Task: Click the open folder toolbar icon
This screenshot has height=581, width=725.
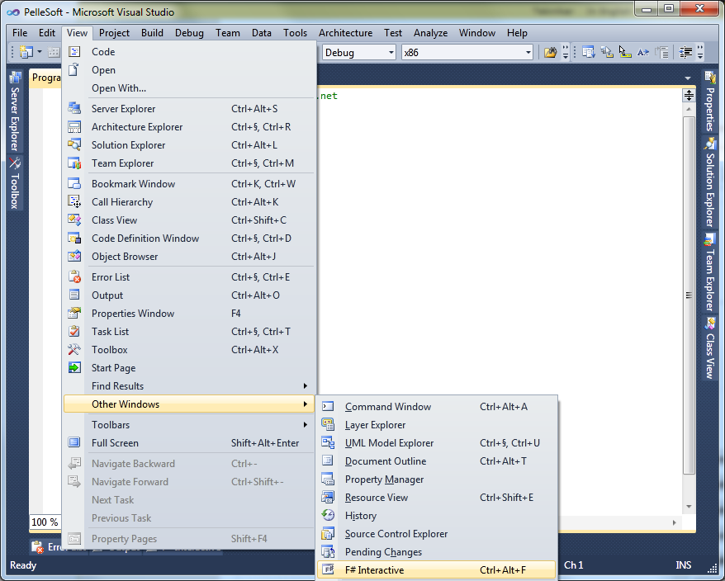Action: (550, 52)
